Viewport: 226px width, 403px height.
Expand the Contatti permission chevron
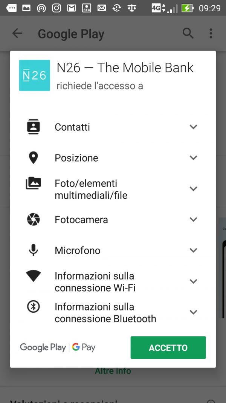[x=193, y=127]
